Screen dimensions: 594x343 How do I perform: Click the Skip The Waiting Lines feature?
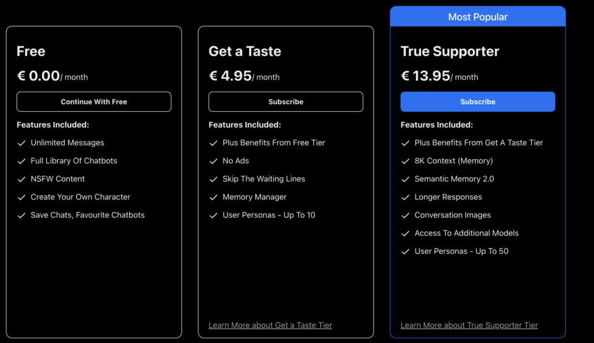click(263, 179)
